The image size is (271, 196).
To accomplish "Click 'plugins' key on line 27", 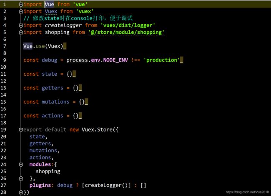I will [x=40, y=185].
